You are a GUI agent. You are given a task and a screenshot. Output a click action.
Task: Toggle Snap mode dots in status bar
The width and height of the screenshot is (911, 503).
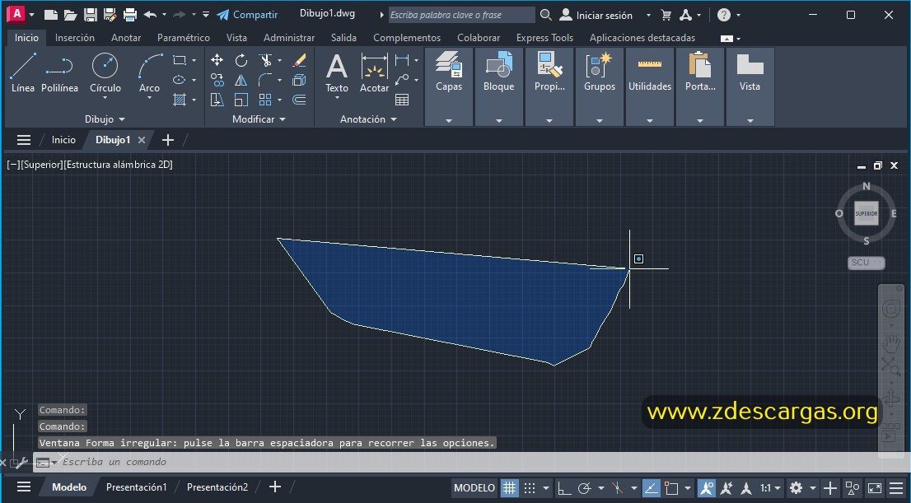tap(530, 488)
